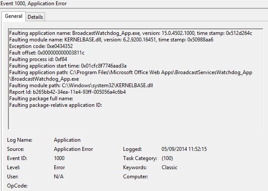This screenshot has height=191, width=268.
Task: Click the 'Faulting application path' line
Action: (130, 72)
